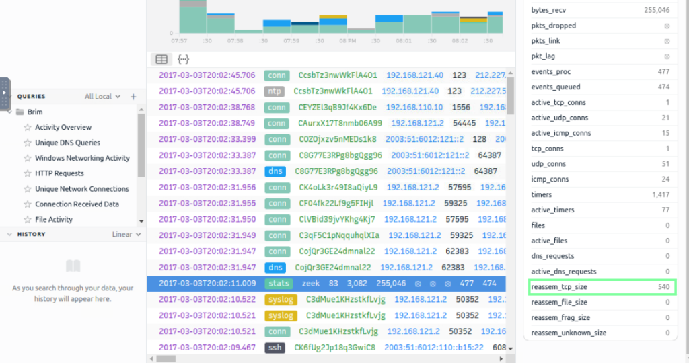Click the plus icon in Queries header
Screen dimensions: 689x363
click(x=133, y=97)
